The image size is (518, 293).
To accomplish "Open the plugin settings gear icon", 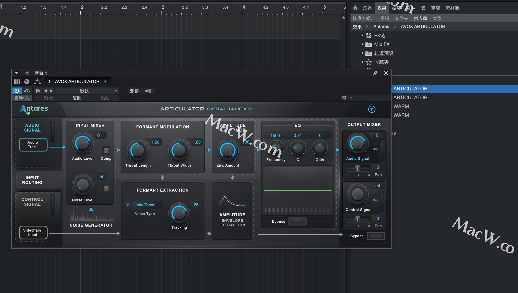I will (x=344, y=97).
